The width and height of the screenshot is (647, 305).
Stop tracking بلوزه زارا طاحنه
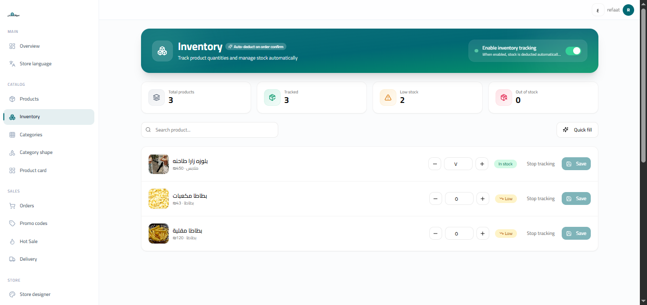click(x=541, y=164)
